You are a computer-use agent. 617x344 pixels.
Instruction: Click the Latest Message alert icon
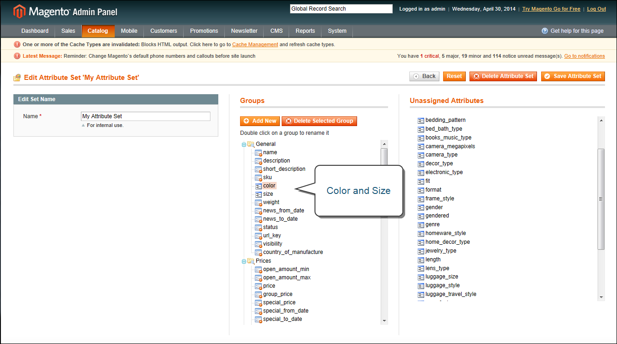point(17,56)
